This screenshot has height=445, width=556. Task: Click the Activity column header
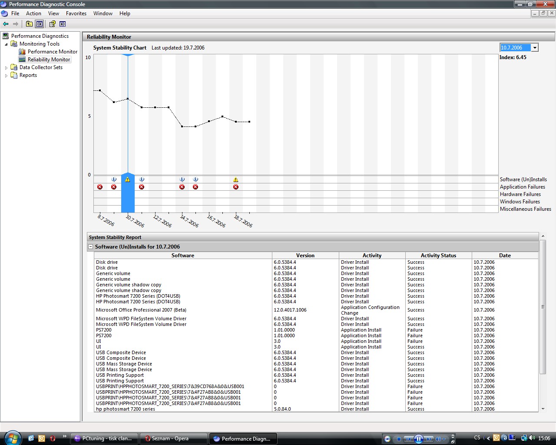pyautogui.click(x=372, y=256)
